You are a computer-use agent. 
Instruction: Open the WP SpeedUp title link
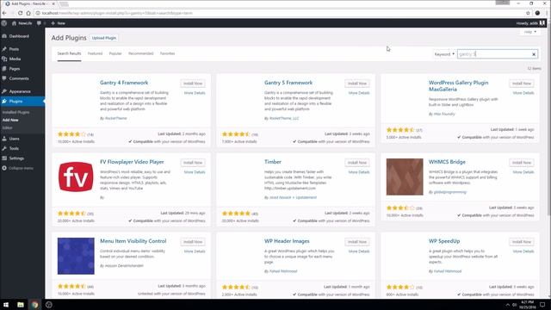pos(444,241)
